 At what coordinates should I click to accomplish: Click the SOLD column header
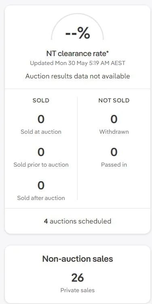click(x=41, y=100)
